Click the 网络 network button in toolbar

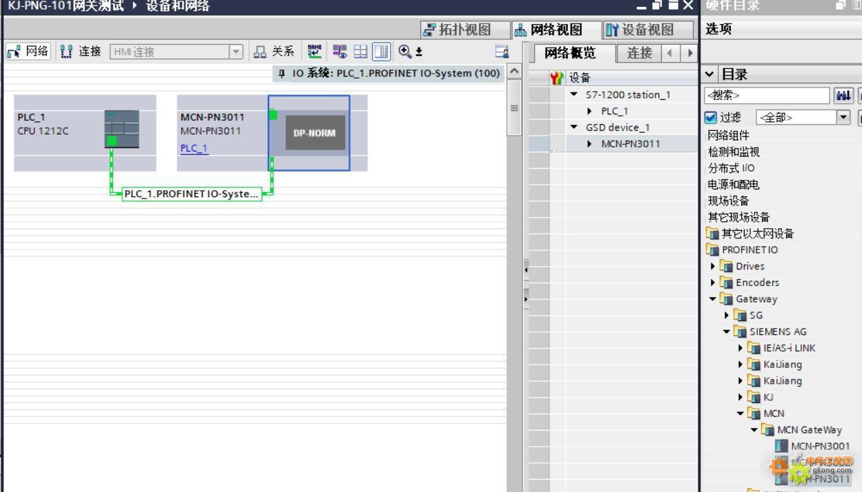coord(28,52)
